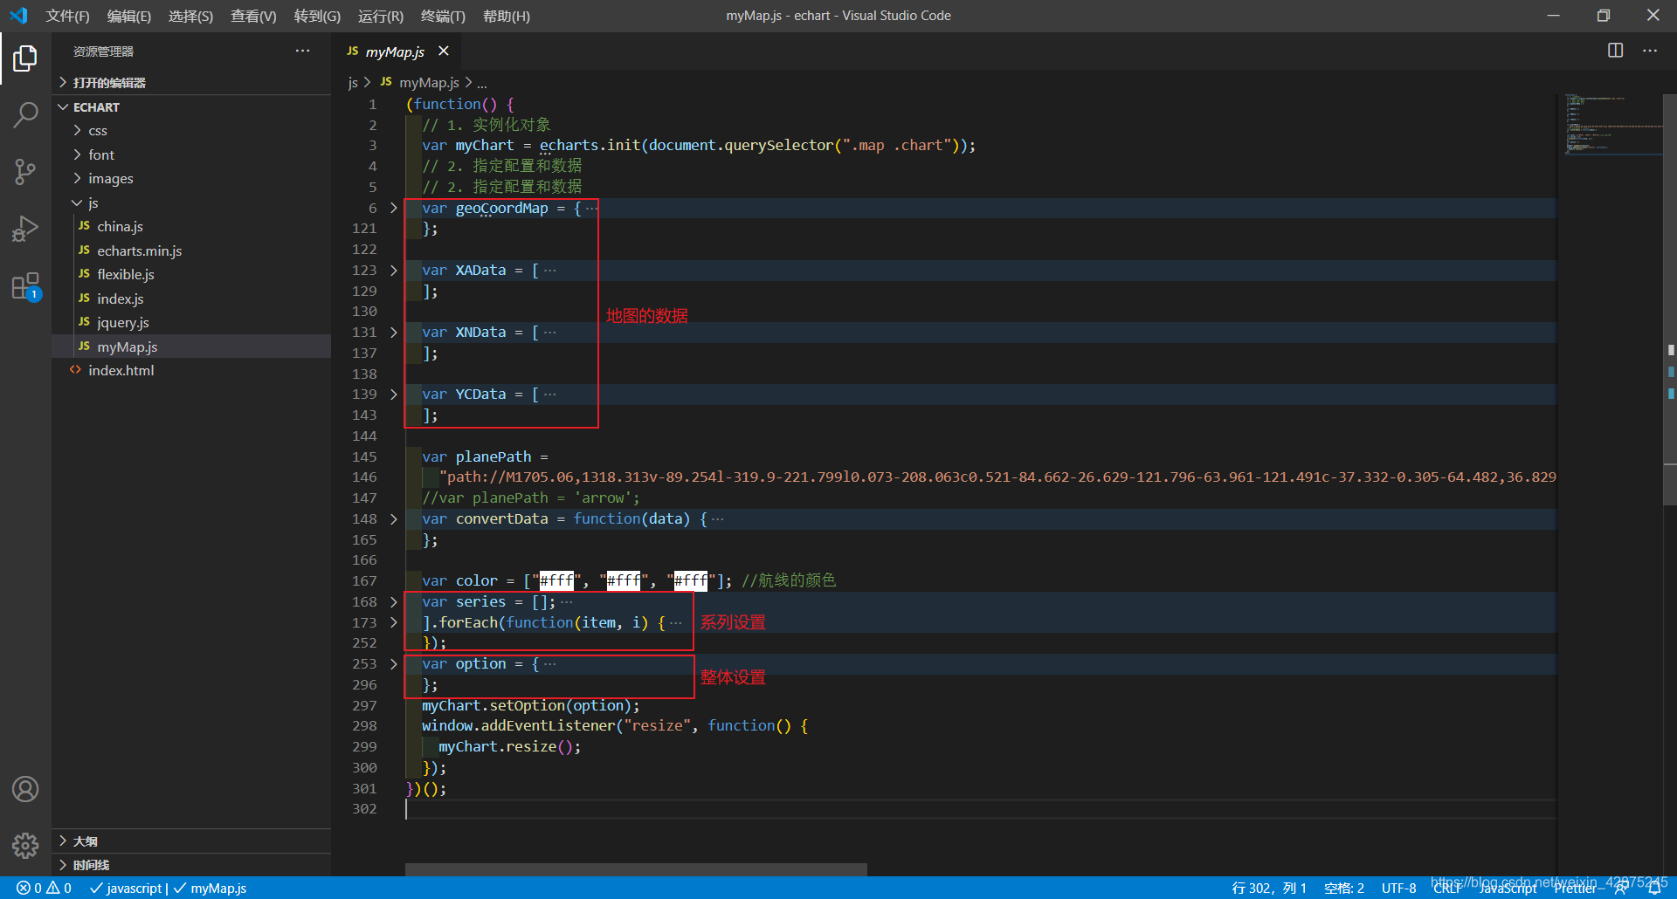Change indentation via 空格: 2
The width and height of the screenshot is (1677, 899).
[x=1344, y=889]
